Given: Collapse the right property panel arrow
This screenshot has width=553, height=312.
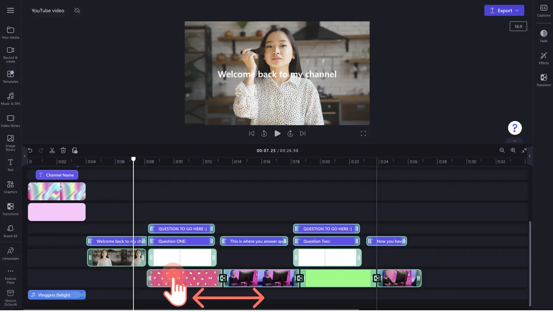Looking at the screenshot, I should (x=529, y=156).
